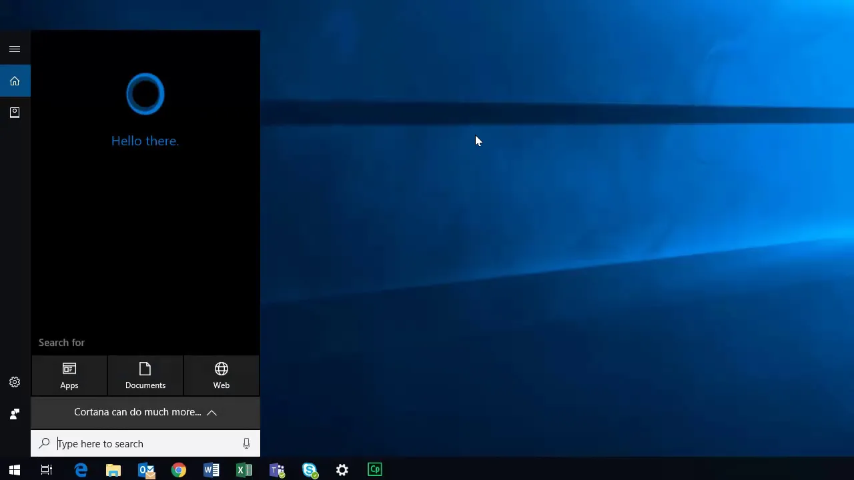Open the Cortana Notebook icon
Viewport: 854px width, 480px height.
click(x=15, y=113)
